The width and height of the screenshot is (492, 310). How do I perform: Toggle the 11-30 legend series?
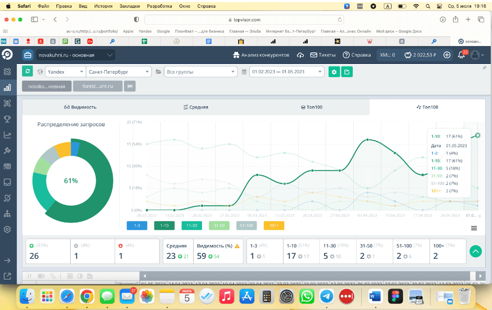point(192,226)
